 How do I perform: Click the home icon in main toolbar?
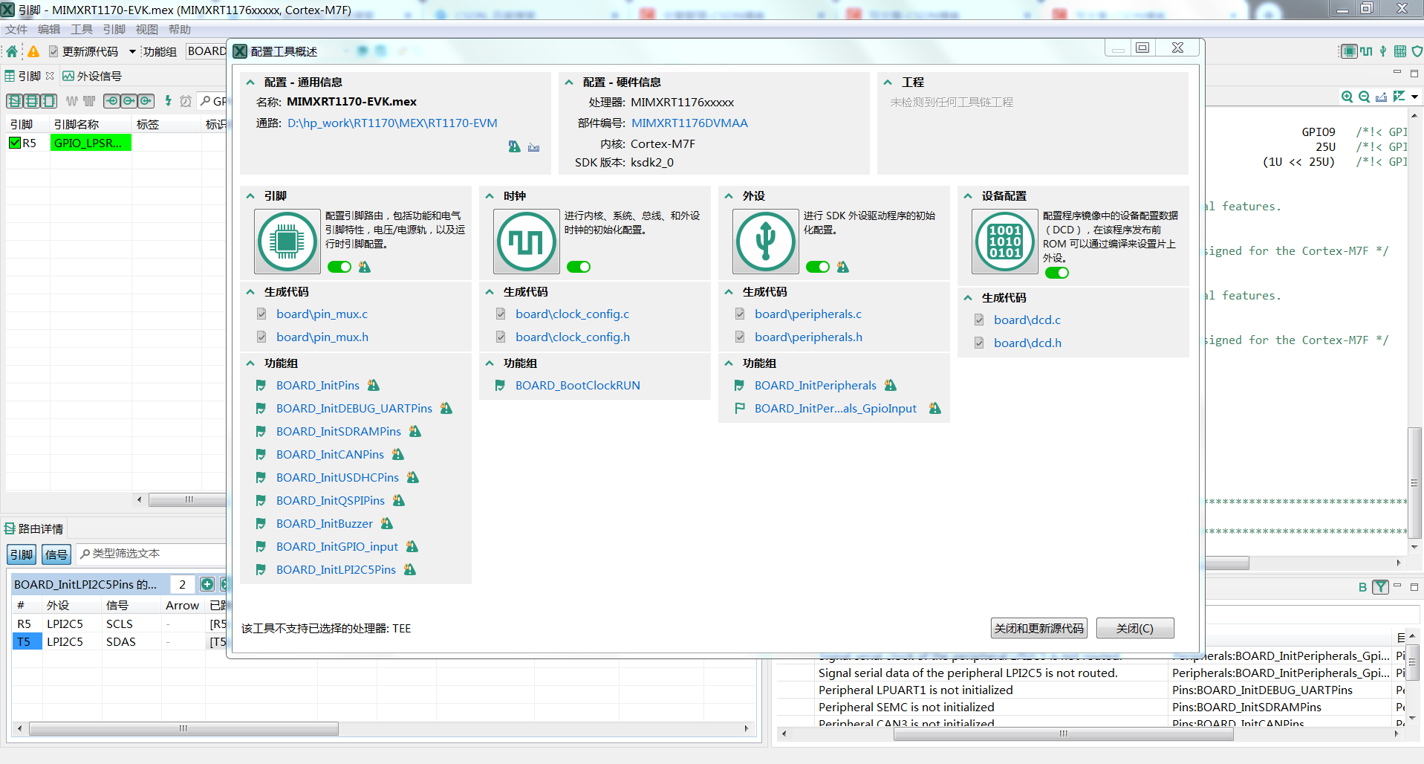(12, 51)
